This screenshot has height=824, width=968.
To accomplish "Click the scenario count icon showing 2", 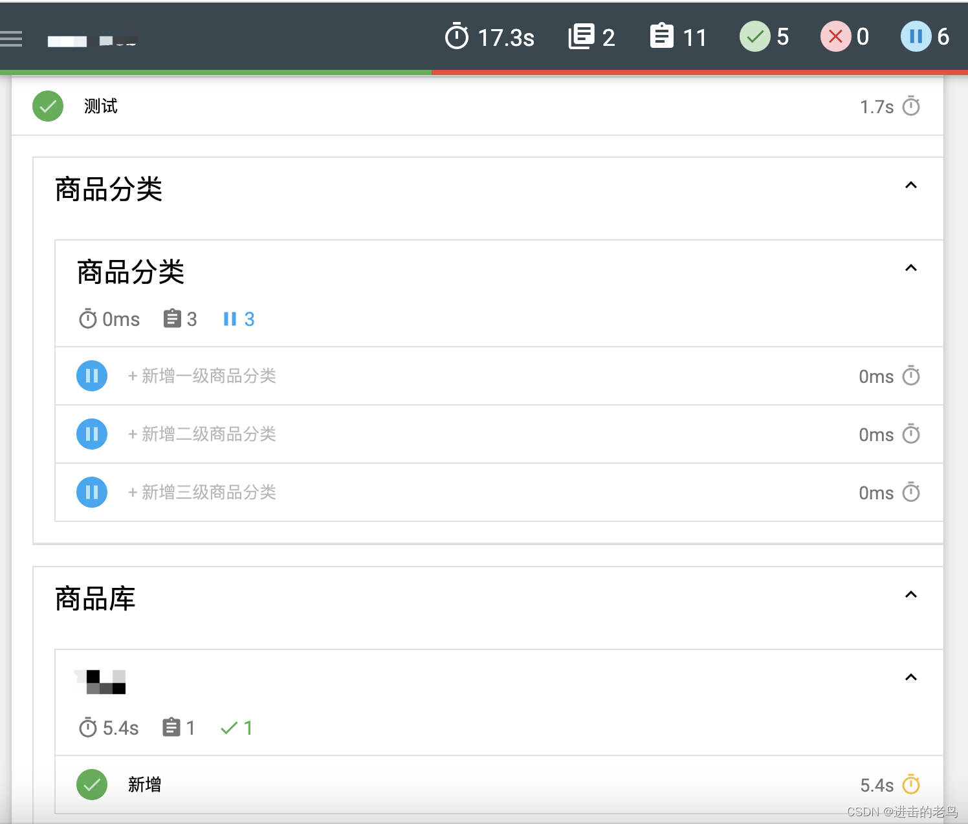I will tap(581, 36).
